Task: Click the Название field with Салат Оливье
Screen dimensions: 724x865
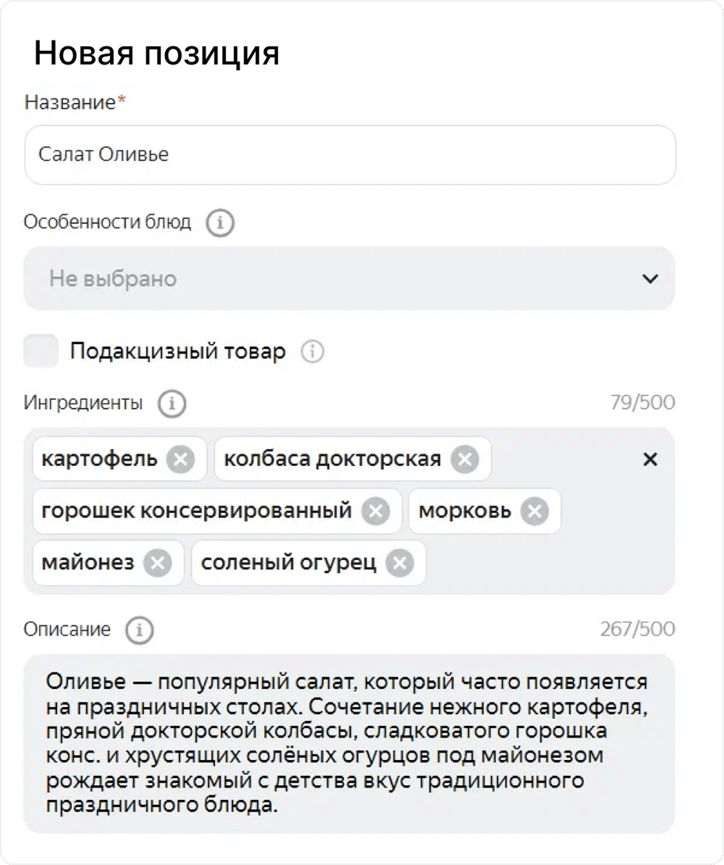Action: point(350,155)
